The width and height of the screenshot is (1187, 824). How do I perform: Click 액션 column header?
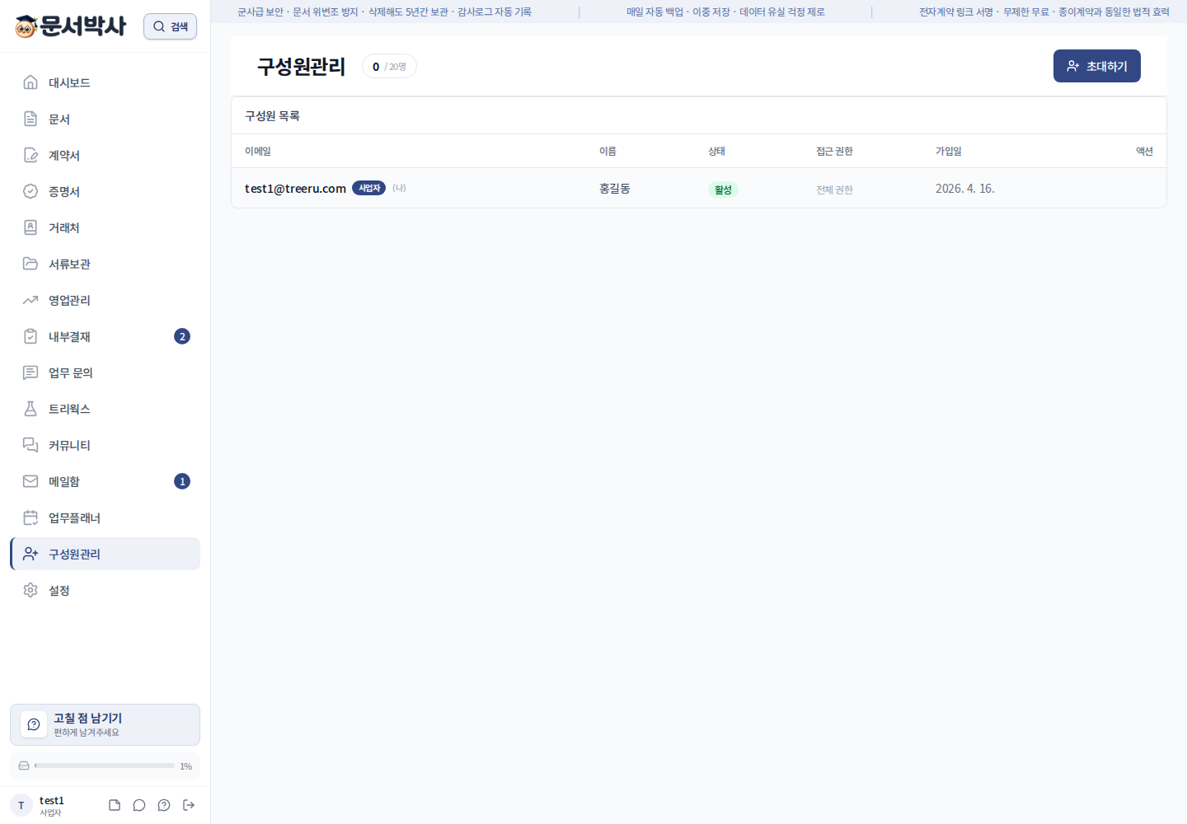coord(1144,151)
